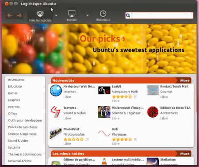Click the Éditeur de partition title

tap(79, 160)
